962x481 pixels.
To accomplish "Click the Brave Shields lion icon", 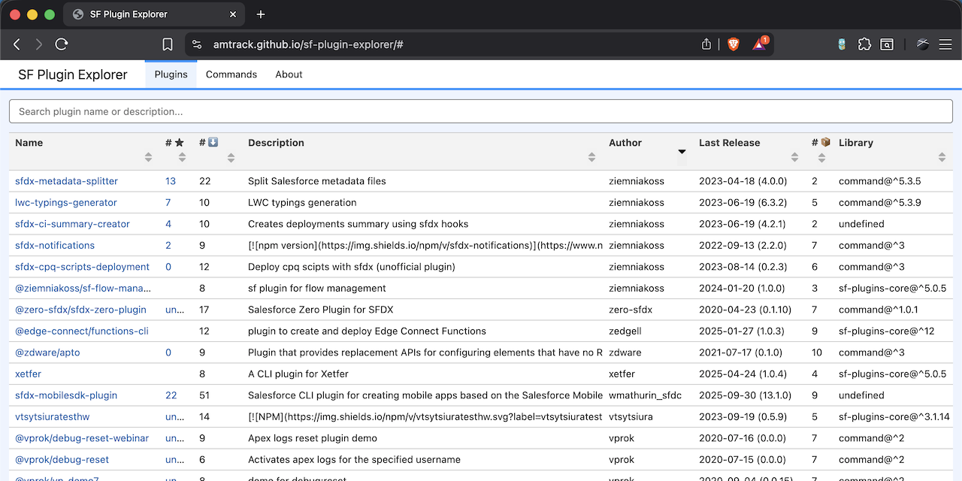I will pos(734,44).
